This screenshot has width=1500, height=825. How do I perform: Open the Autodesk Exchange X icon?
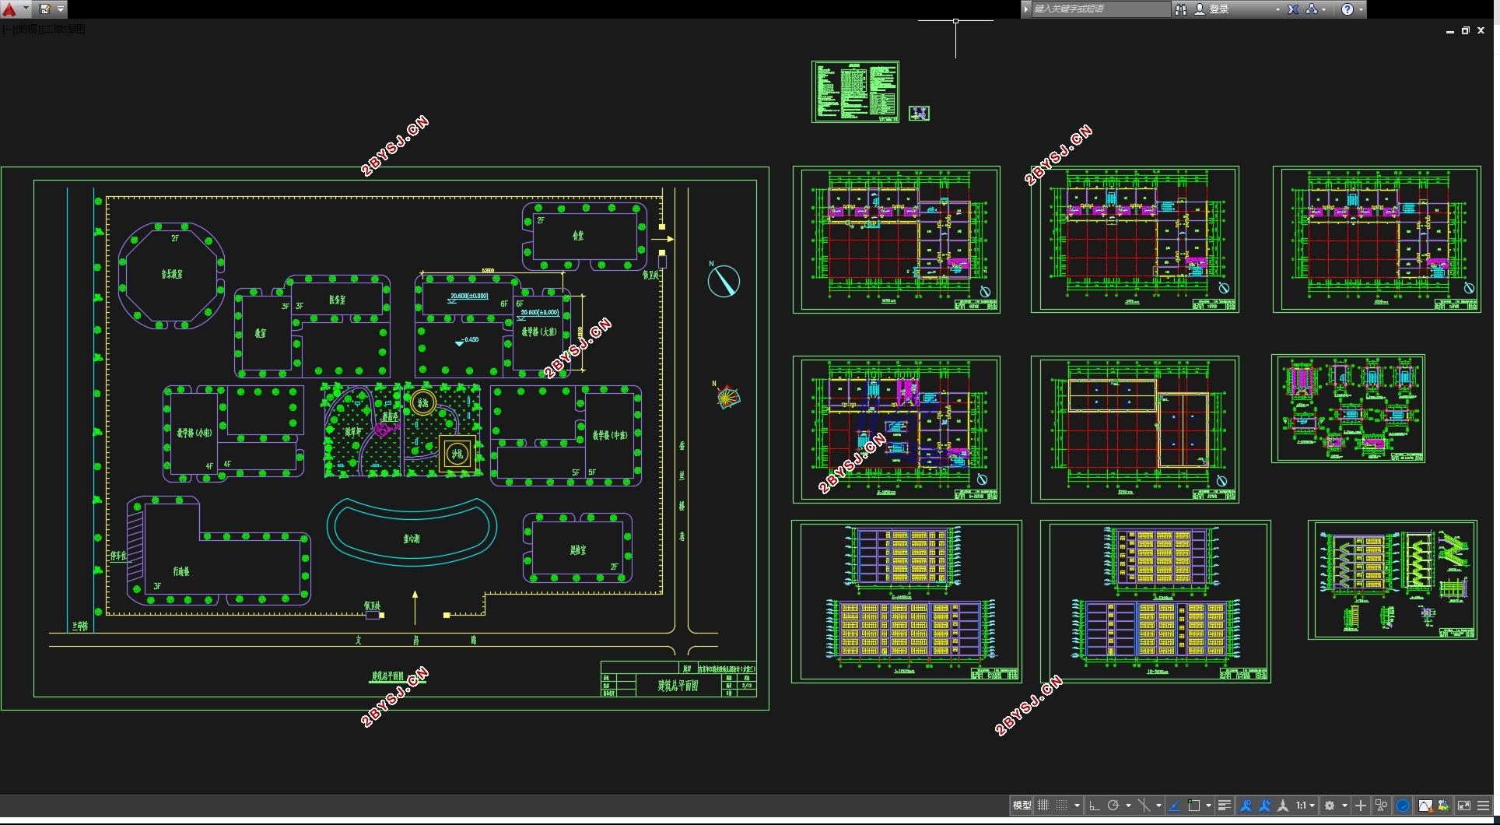[1293, 9]
